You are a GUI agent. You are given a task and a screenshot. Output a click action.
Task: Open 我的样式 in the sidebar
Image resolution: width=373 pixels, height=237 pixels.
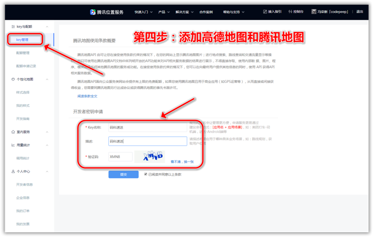click(x=23, y=105)
